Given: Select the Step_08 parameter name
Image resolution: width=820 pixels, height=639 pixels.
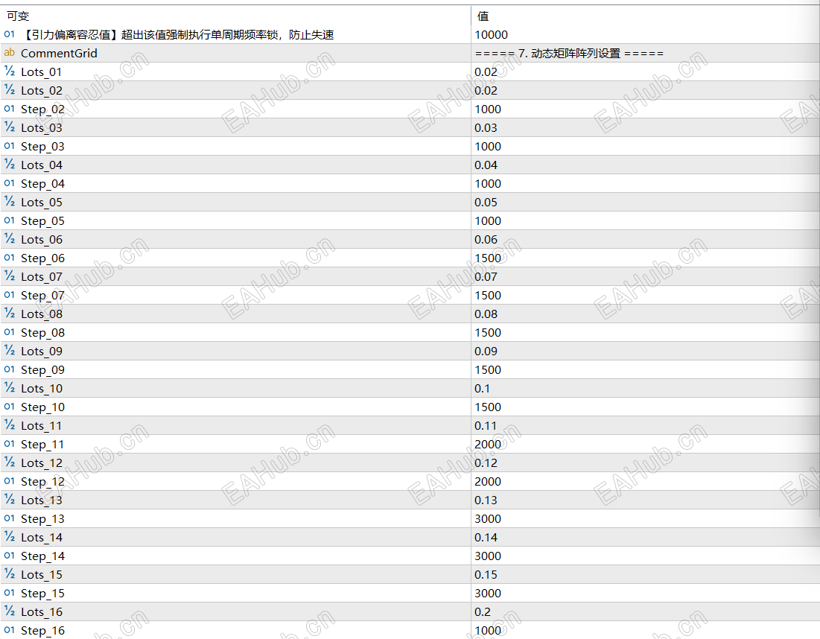Looking at the screenshot, I should pos(43,333).
